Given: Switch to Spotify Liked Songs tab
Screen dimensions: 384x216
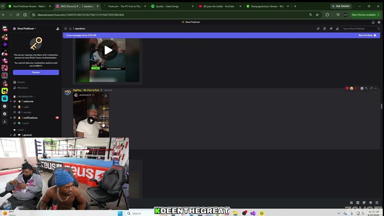Looking at the screenshot, I should coord(172,6).
